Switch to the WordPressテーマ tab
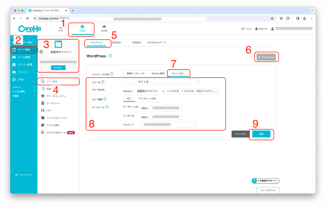 click(x=157, y=42)
